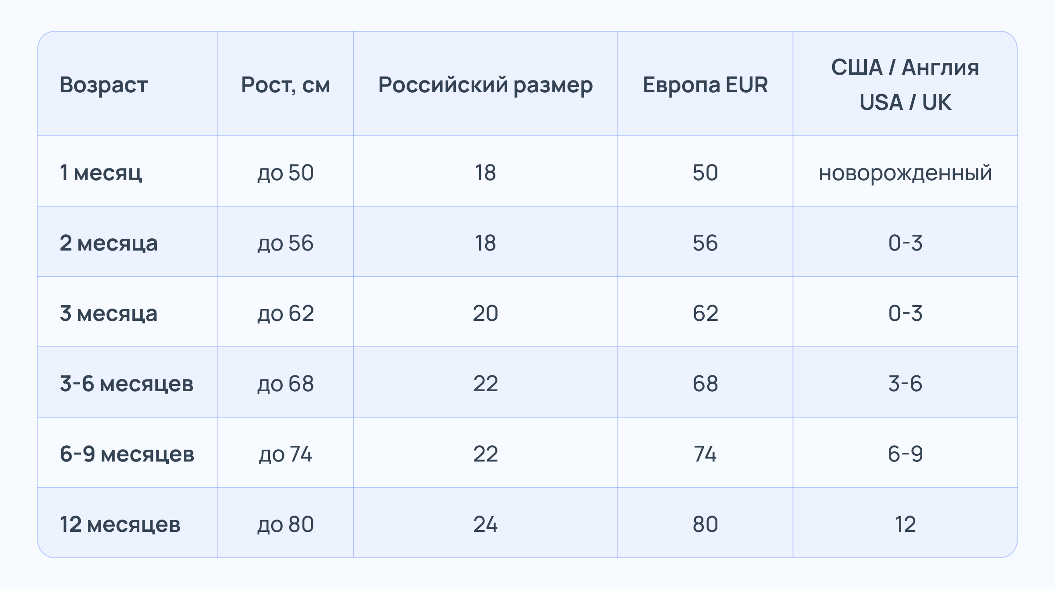Select the "1 месяц" row label

point(101,172)
